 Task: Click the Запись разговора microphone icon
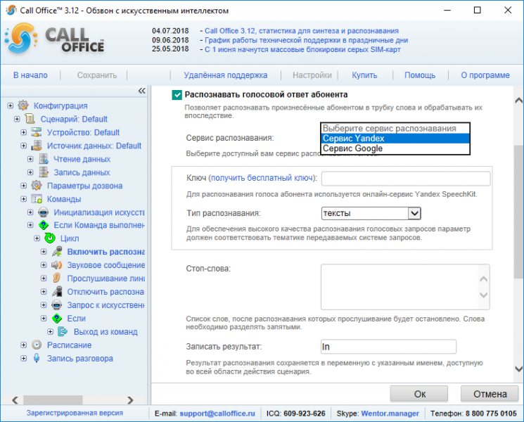37,358
